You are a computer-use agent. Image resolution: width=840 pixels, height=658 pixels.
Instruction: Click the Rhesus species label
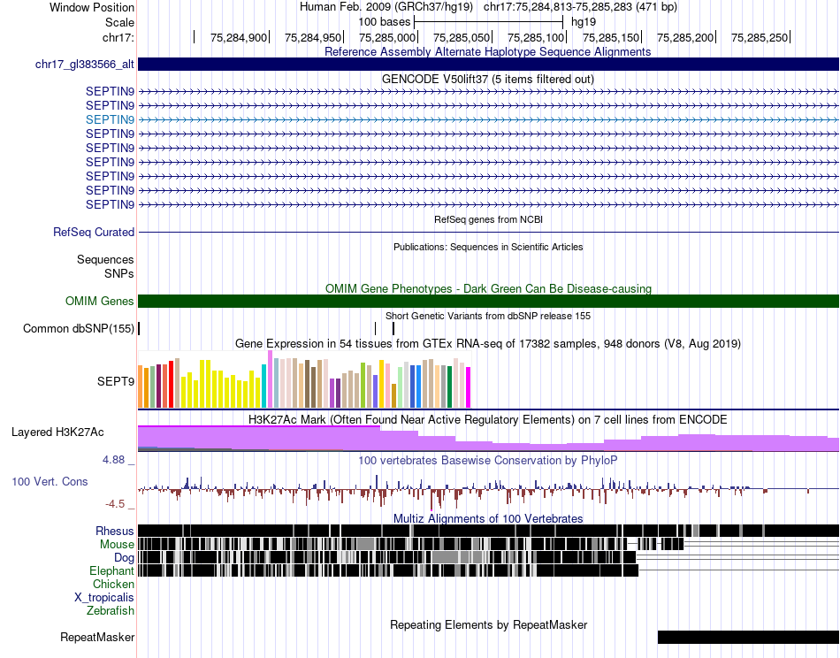(x=115, y=531)
